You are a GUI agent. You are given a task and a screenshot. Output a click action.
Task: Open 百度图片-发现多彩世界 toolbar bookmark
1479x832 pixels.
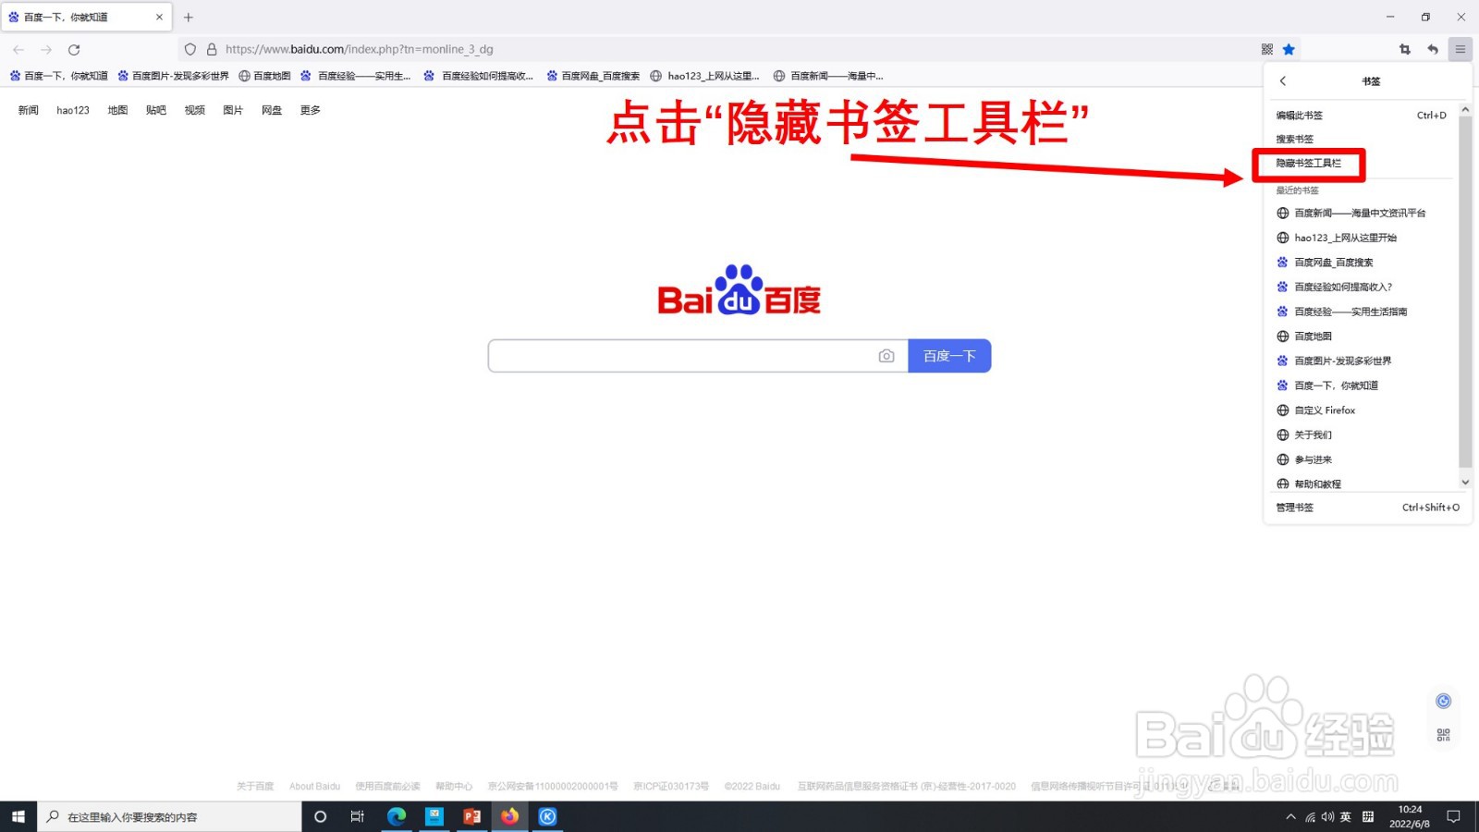click(173, 76)
